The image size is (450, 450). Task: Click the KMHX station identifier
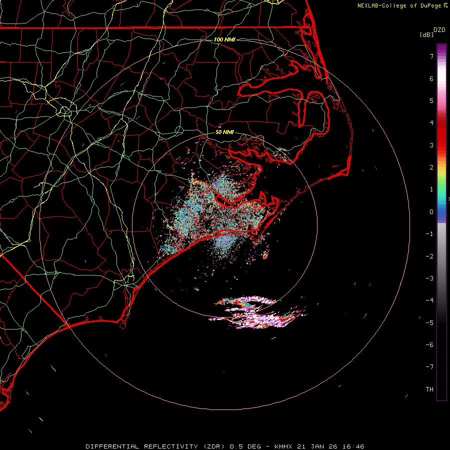(x=283, y=446)
